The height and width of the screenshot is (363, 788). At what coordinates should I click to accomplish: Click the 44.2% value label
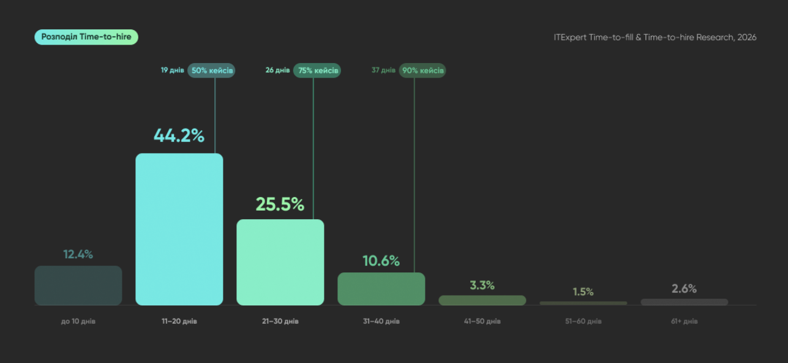click(x=179, y=136)
